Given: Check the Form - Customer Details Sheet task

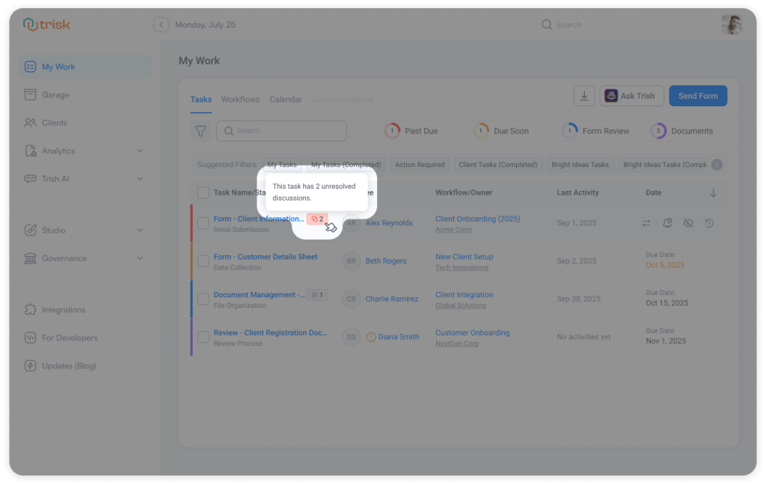Looking at the screenshot, I should pos(203,261).
